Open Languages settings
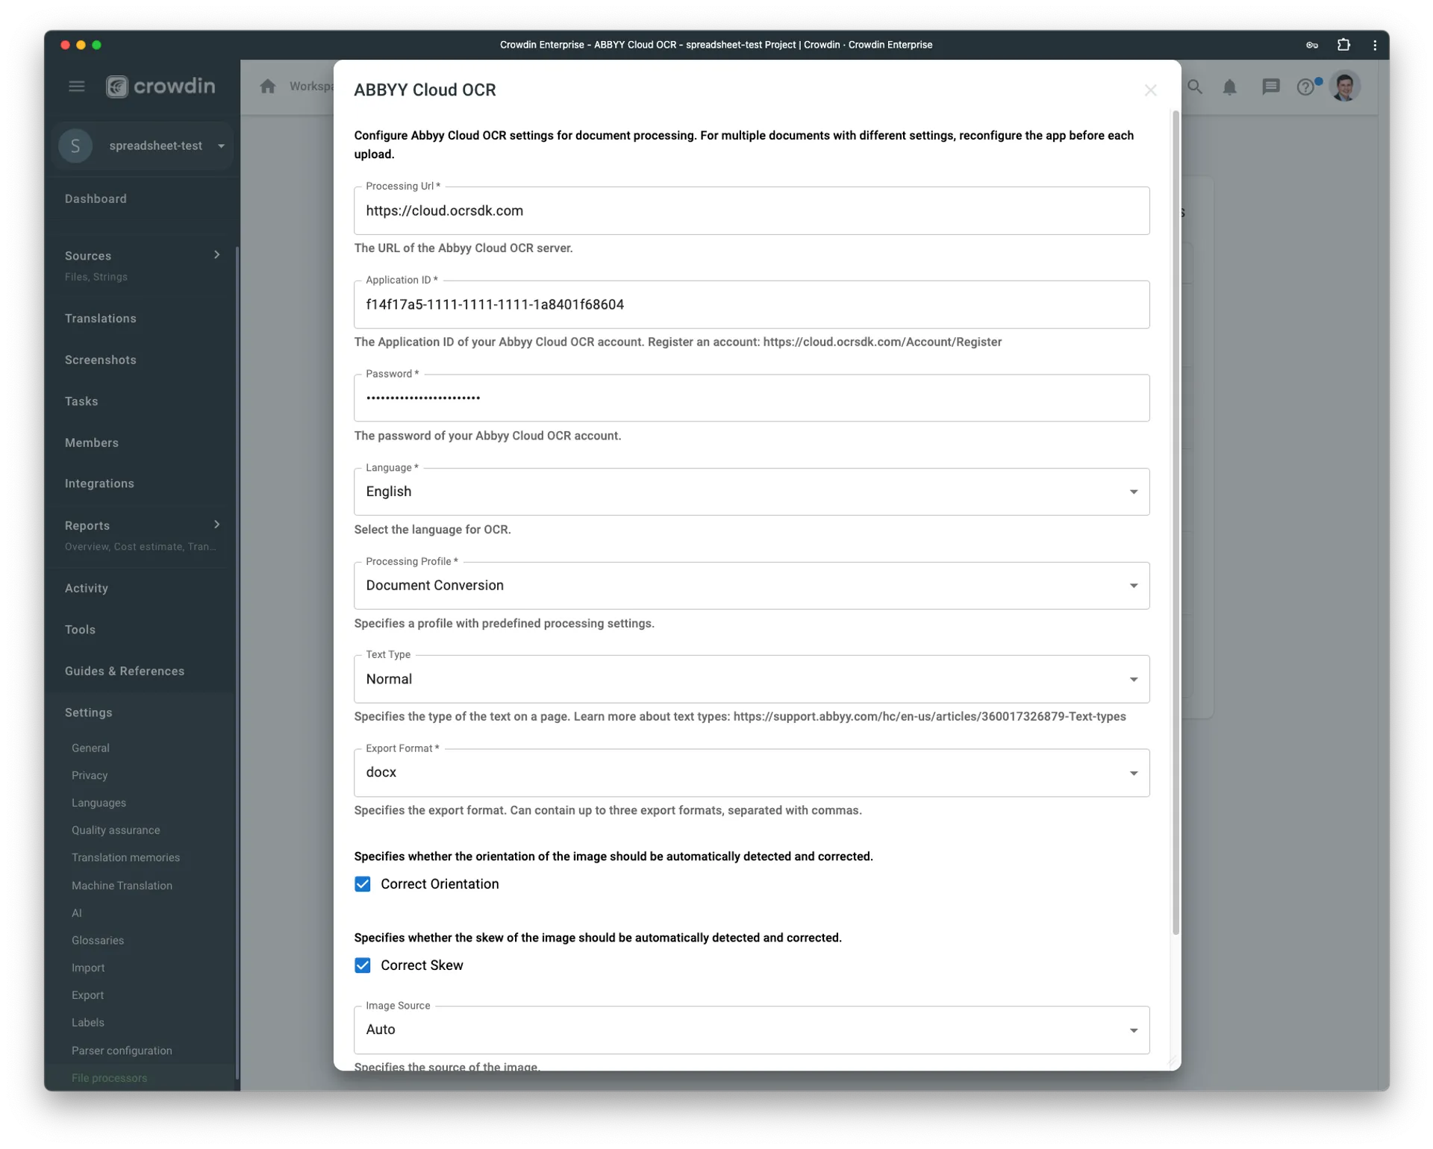Viewport: 1433px width, 1149px height. pos(99,804)
